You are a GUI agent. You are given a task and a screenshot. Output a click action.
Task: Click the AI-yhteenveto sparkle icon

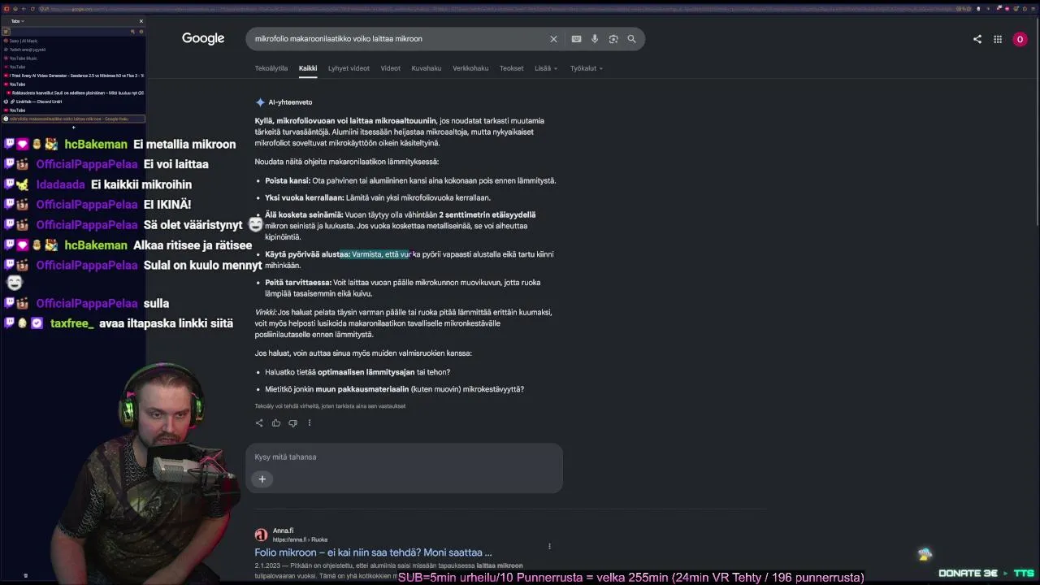coord(260,102)
